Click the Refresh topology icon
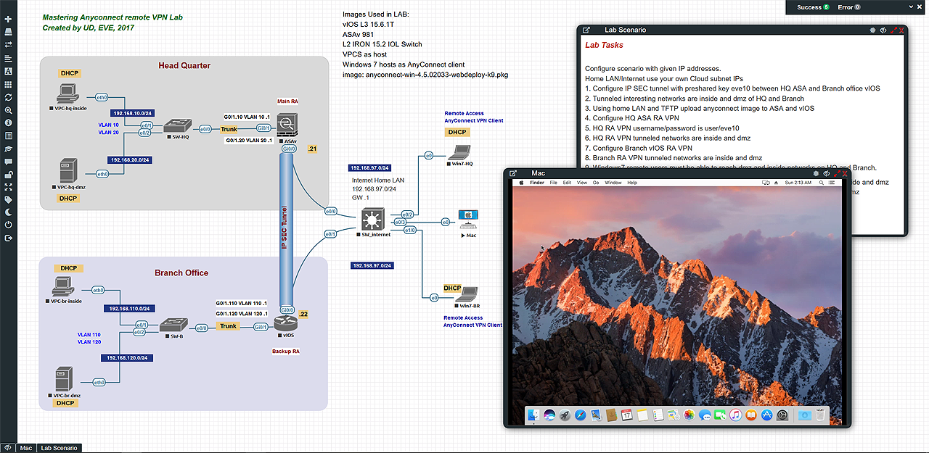Viewport: 929px width, 453px height. point(8,97)
